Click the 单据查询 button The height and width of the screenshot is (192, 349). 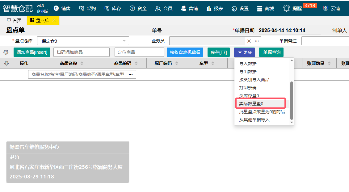tap(271, 52)
